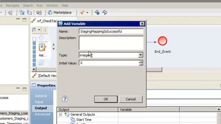This screenshot has height=124, width=221.
Task: Minimize the lower left panel
Action: [x=18, y=88]
